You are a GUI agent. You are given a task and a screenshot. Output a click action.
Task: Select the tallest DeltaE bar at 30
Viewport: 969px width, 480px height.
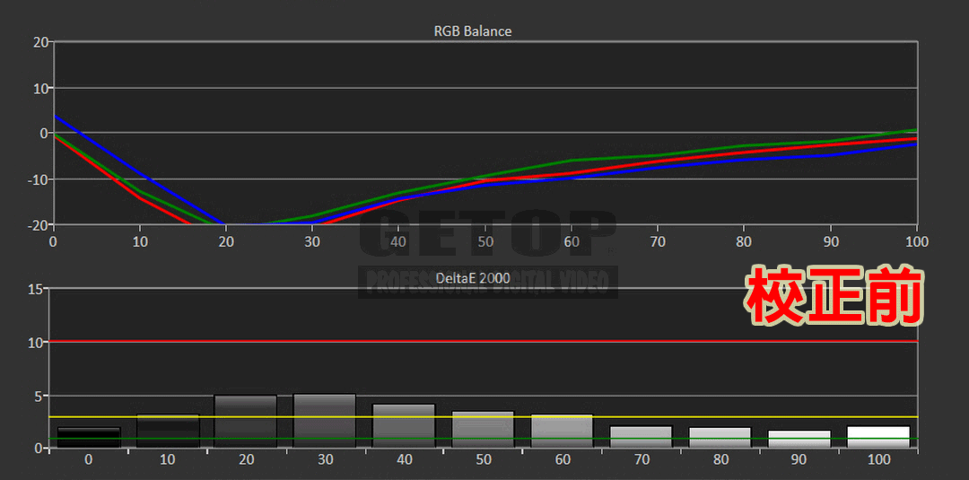click(x=325, y=421)
